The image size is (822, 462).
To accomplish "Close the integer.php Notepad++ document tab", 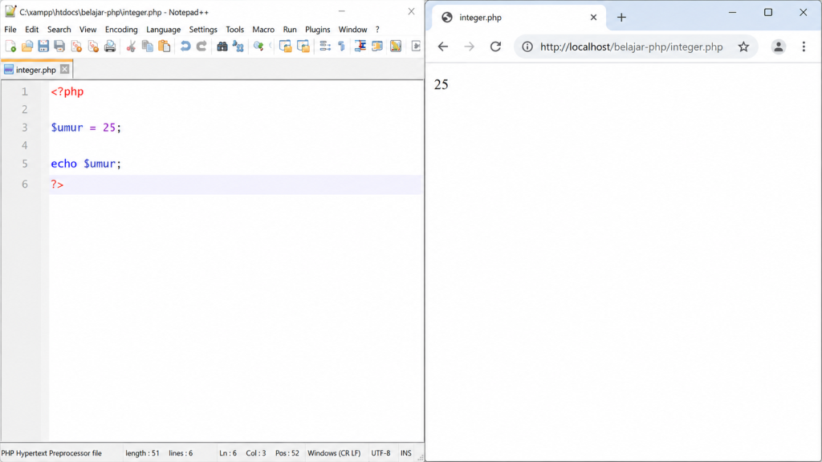I will pyautogui.click(x=64, y=69).
